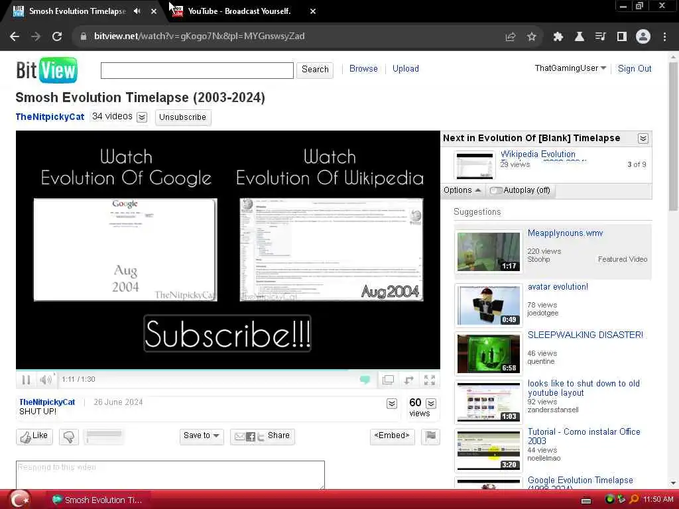
Task: Open Wikipedia Evolution playlist video link
Action: (538, 154)
